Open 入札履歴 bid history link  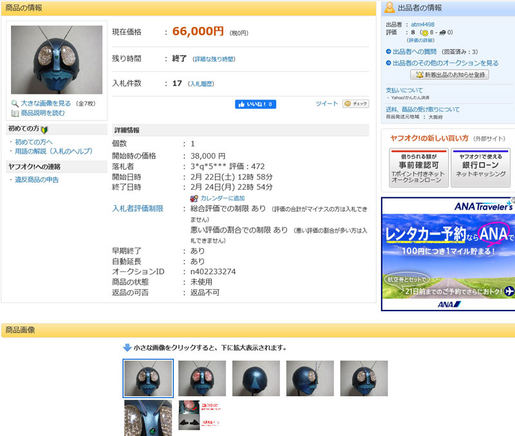pos(201,84)
